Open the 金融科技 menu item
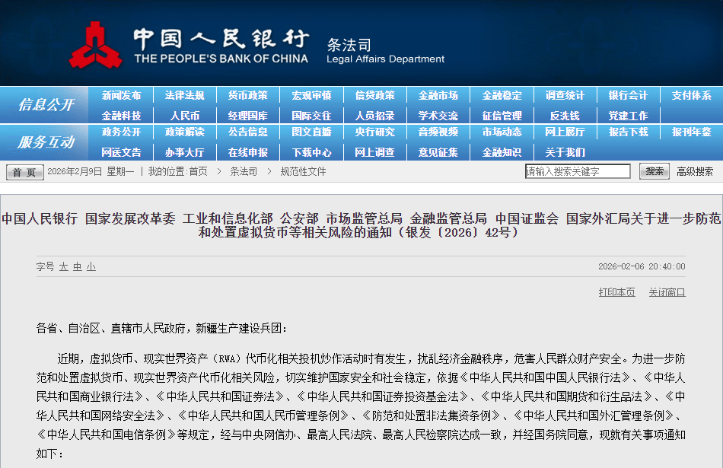 (121, 116)
